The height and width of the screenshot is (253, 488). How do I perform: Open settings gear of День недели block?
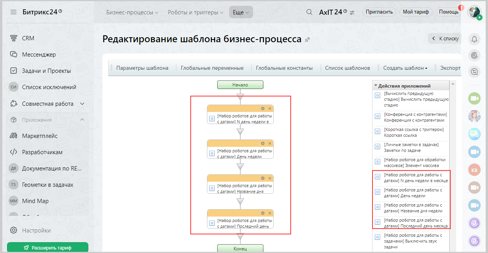(263, 143)
